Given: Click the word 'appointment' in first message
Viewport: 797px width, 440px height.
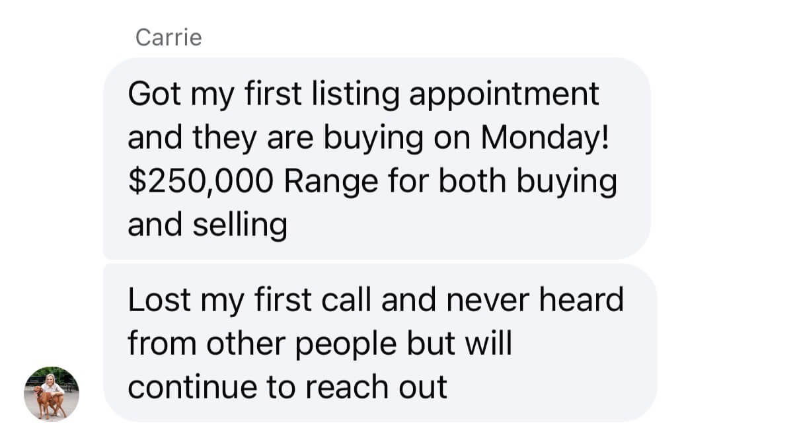Looking at the screenshot, I should click(504, 94).
